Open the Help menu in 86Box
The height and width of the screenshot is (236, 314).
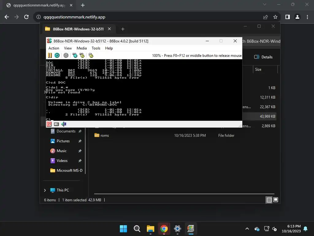[109, 48]
